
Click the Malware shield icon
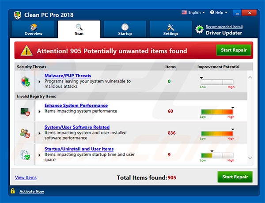click(25, 81)
